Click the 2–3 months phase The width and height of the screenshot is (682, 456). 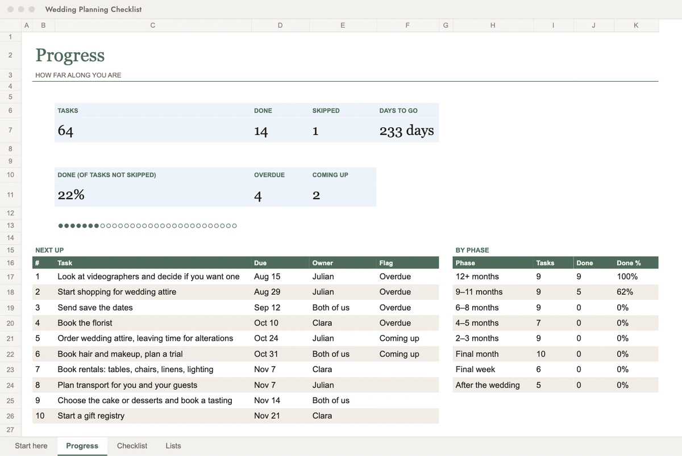[x=477, y=338]
